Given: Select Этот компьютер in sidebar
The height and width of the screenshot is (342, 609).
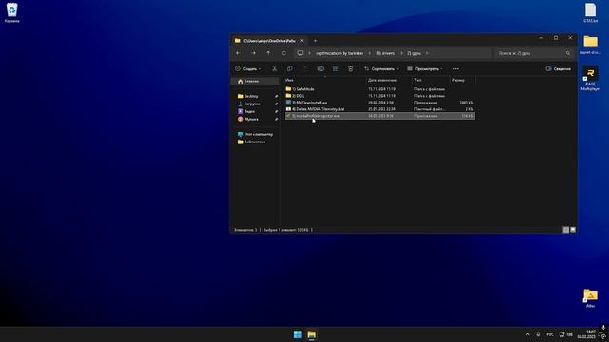Looking at the screenshot, I should point(255,134).
